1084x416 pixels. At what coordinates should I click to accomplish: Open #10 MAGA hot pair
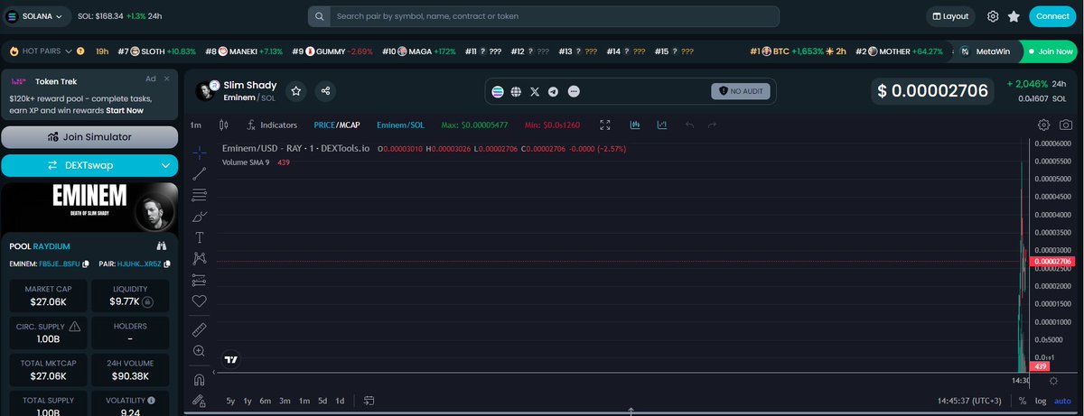tap(418, 51)
